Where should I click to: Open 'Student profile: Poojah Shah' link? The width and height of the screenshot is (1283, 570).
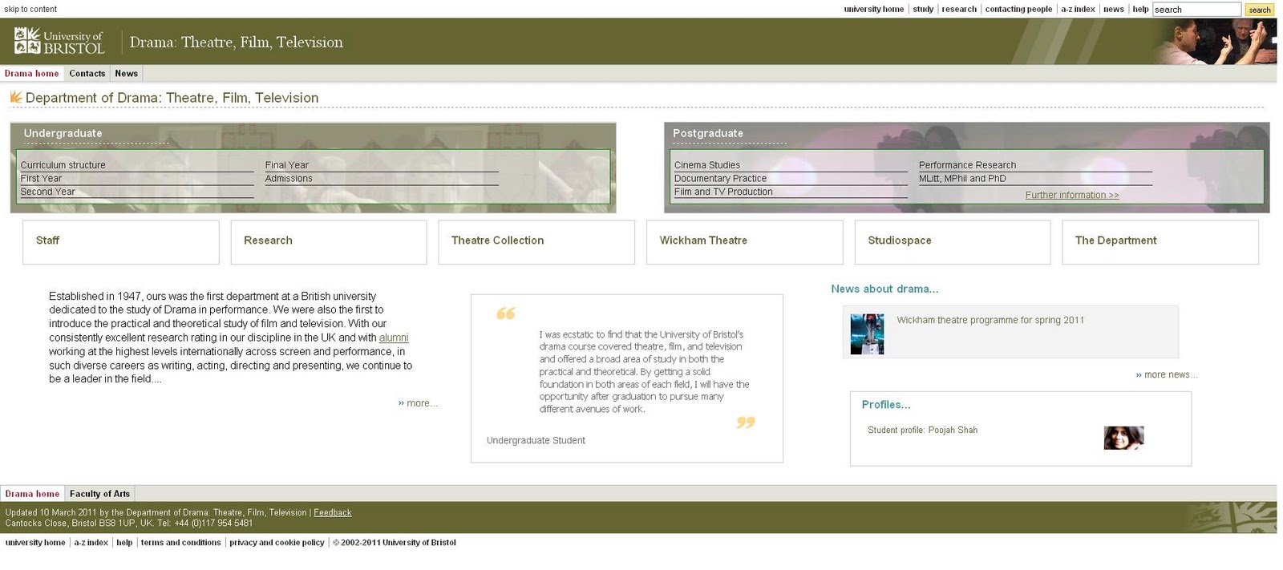(x=922, y=431)
